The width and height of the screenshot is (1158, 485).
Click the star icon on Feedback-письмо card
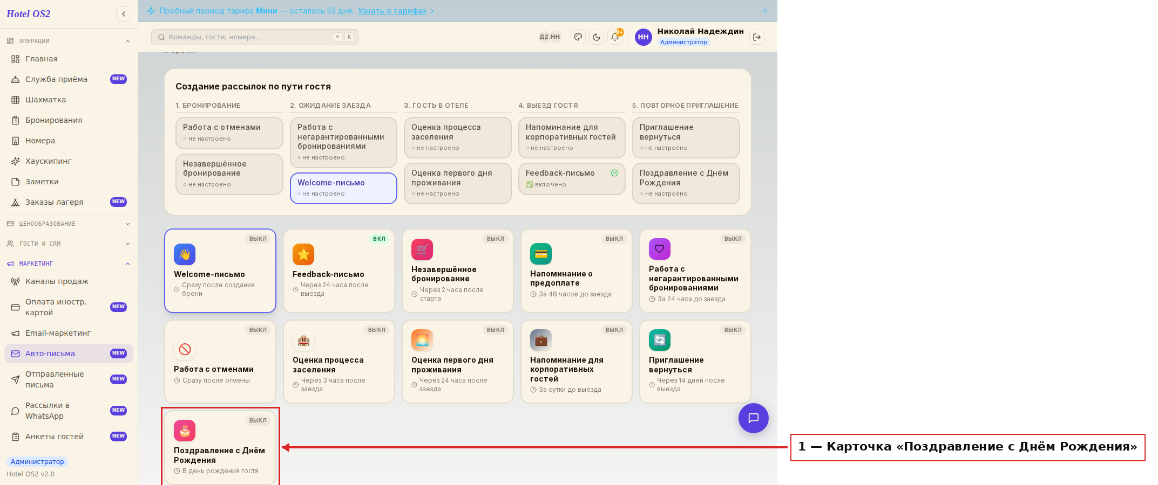pyautogui.click(x=303, y=254)
